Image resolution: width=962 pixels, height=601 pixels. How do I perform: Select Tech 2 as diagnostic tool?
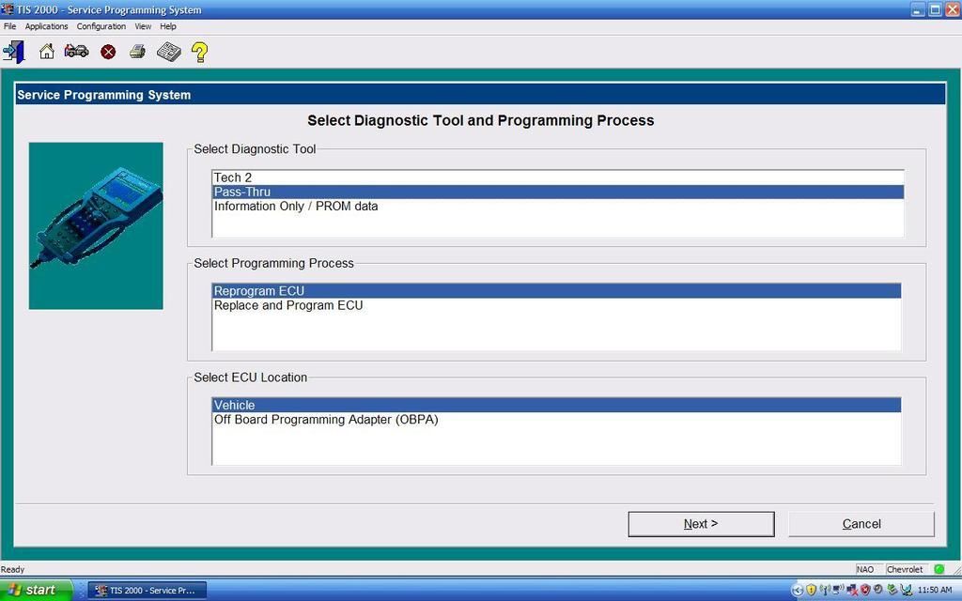(233, 177)
